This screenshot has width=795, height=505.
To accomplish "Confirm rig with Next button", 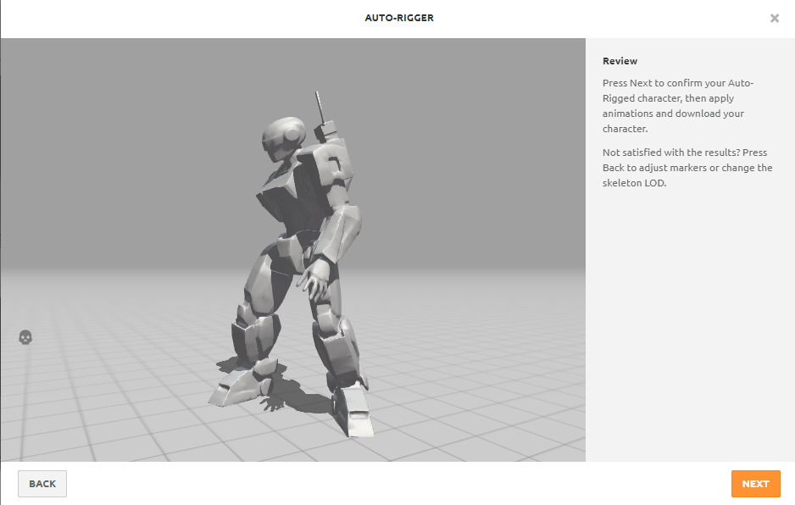I will pyautogui.click(x=755, y=484).
